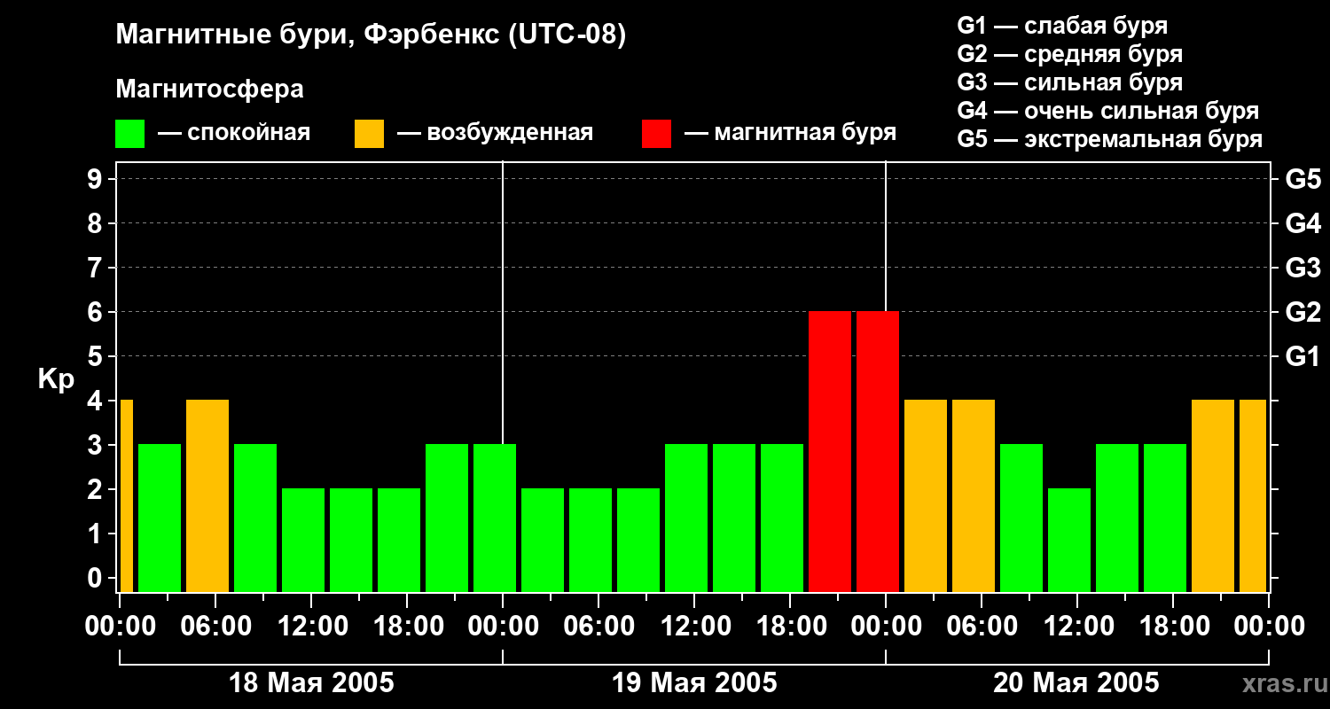1330x709 pixels.
Task: Click the yellow Kp 4 bar at 06:00 on 18 Мая
Action: [207, 495]
